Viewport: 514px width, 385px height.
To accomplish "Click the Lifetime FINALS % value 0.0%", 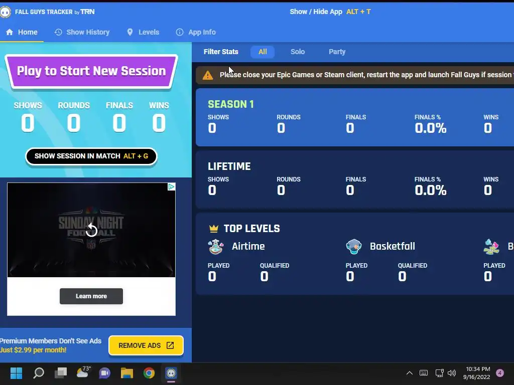I will coord(430,190).
